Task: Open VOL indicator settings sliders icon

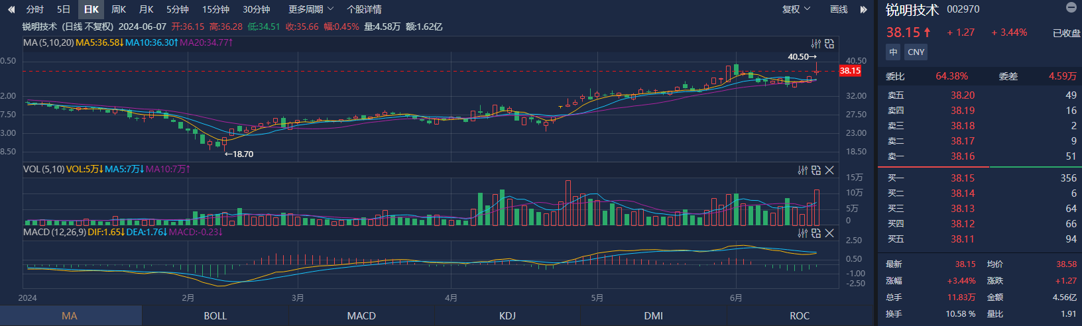Action: click(x=803, y=170)
